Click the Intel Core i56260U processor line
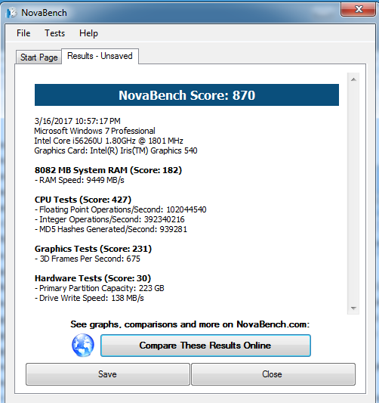This screenshot has width=379, height=403. click(x=109, y=141)
